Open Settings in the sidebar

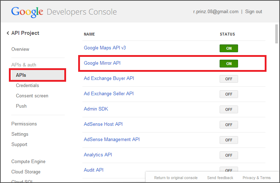(x=20, y=134)
